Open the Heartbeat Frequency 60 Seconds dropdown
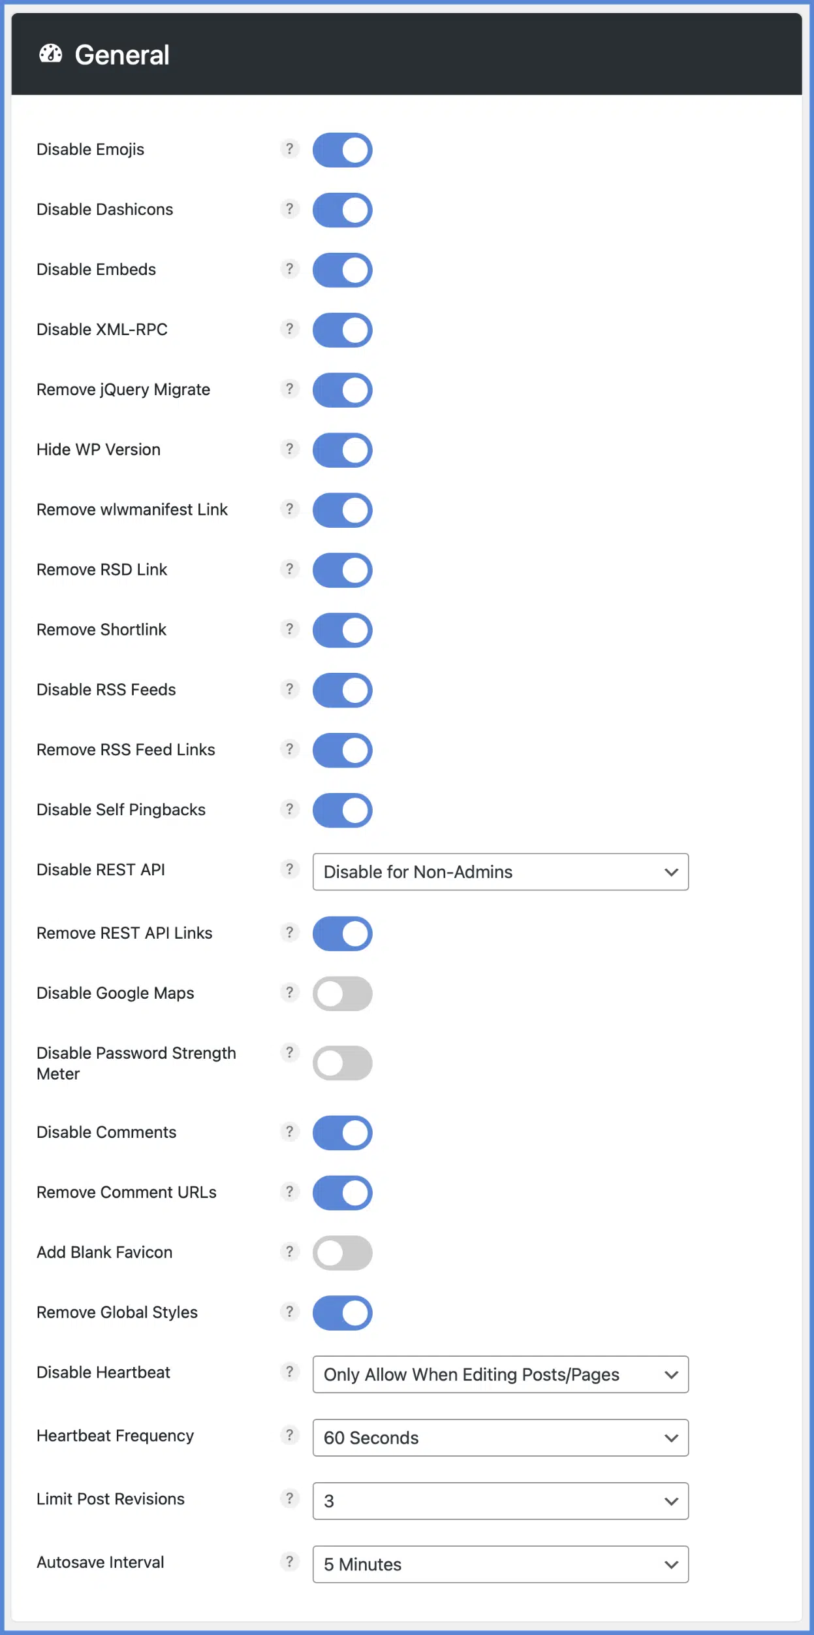 point(500,1438)
